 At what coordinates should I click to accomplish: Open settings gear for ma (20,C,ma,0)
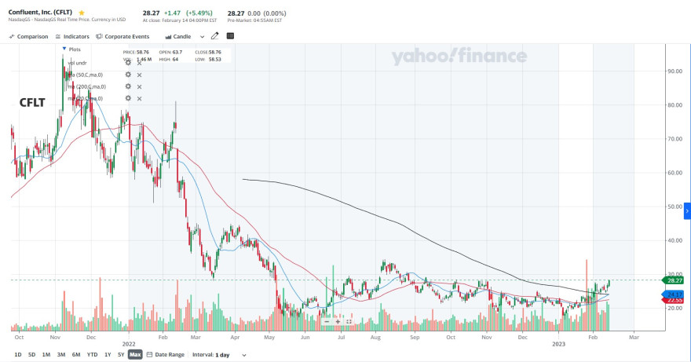coord(128,98)
